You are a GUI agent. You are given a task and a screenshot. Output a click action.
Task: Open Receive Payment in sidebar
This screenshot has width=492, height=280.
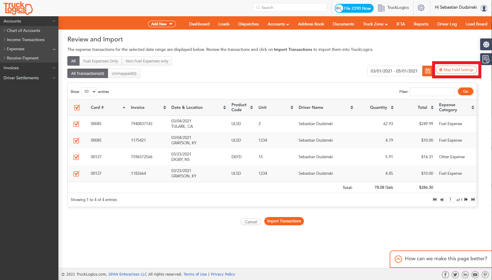[x=23, y=58]
